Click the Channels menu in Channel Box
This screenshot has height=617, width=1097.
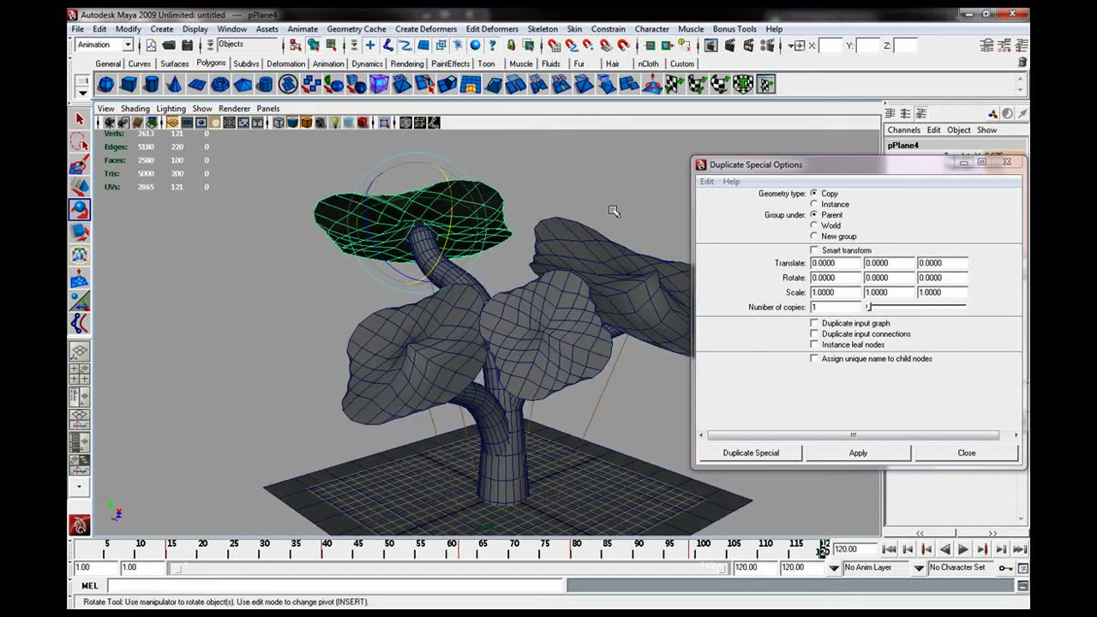click(x=903, y=130)
